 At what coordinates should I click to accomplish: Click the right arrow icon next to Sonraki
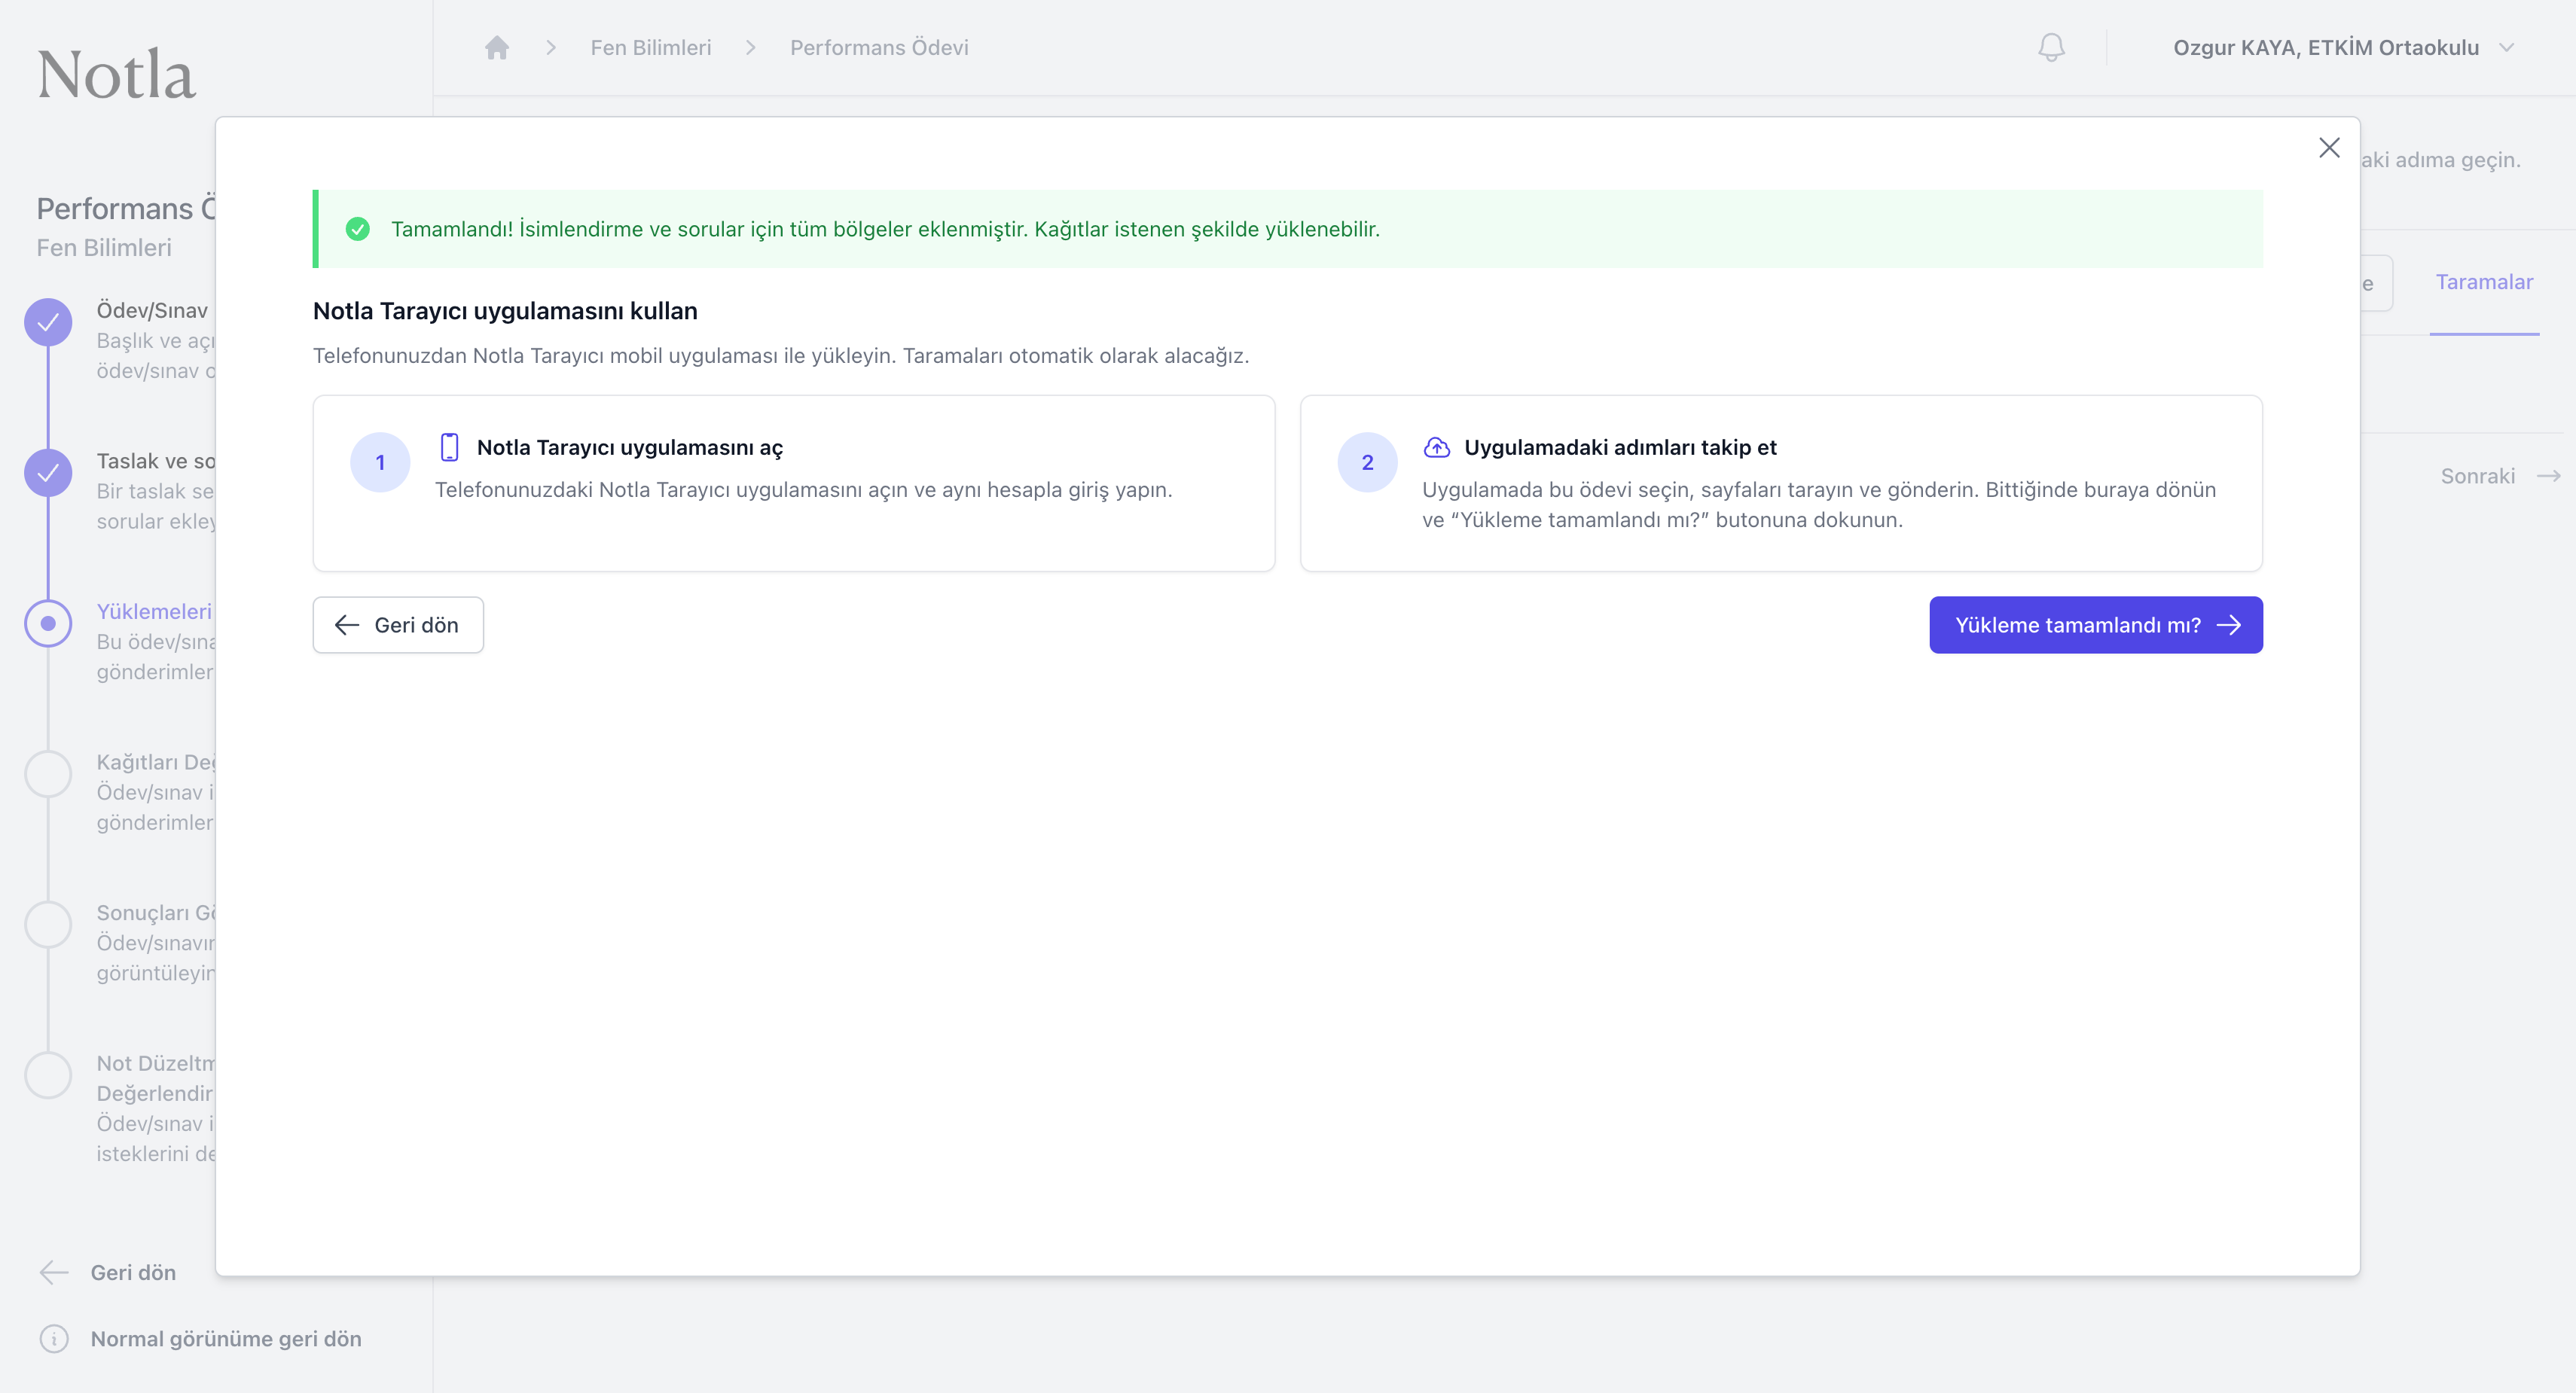click(x=2549, y=476)
